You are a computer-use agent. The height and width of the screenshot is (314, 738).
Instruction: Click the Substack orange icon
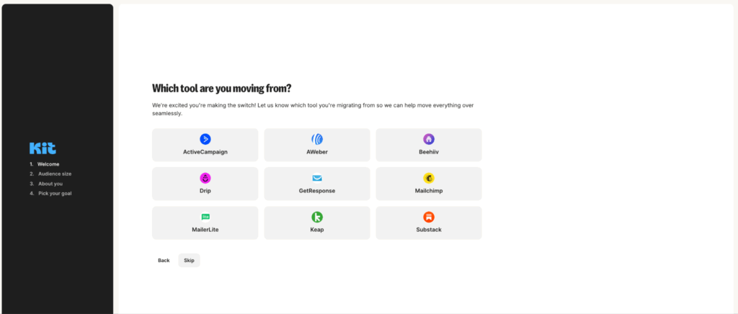click(x=429, y=217)
